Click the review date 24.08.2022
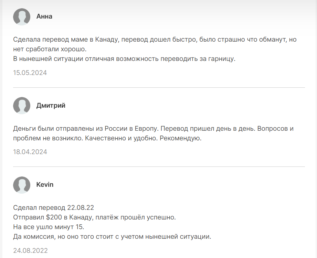The width and height of the screenshot is (317, 258). (30, 250)
